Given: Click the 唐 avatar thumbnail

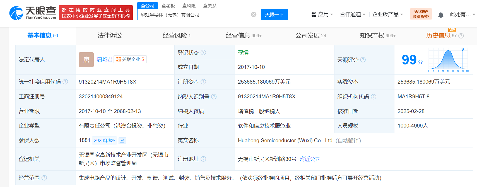Looking at the screenshot, I should coord(86,60).
